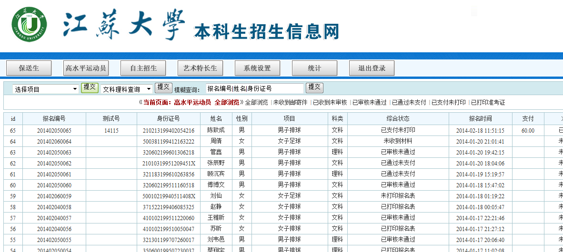Click the name 傅博文
563x252 pixels.
coord(216,185)
